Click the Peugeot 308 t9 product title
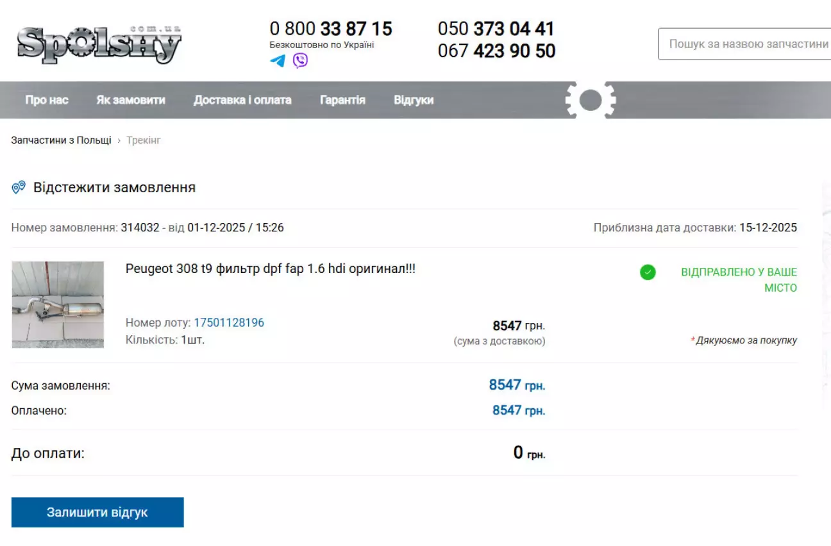This screenshot has height=546, width=831. (x=270, y=269)
